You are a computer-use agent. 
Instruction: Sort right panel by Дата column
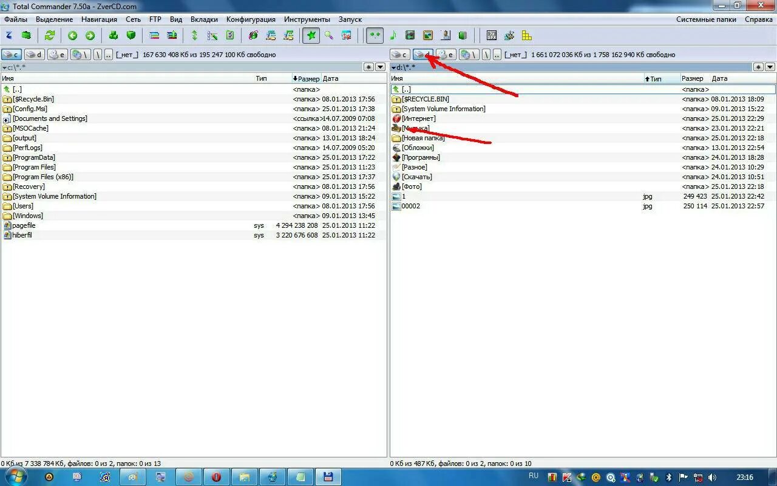click(x=743, y=78)
